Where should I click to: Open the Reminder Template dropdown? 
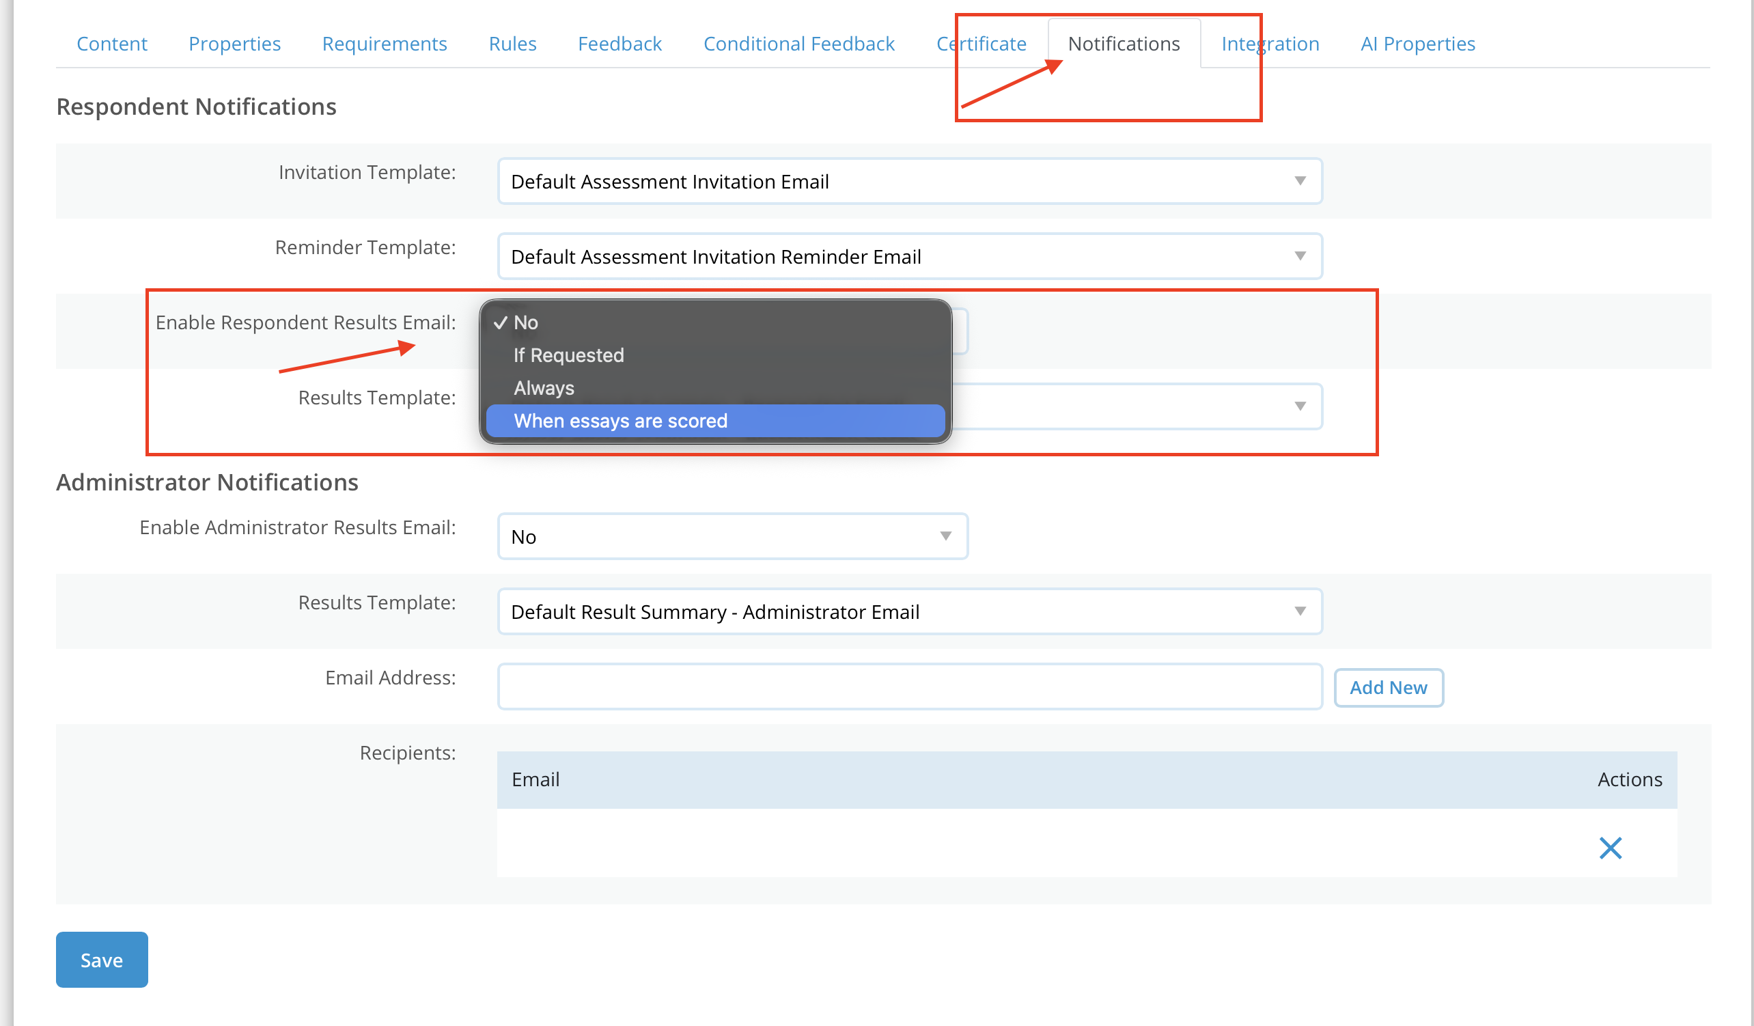pyautogui.click(x=910, y=256)
